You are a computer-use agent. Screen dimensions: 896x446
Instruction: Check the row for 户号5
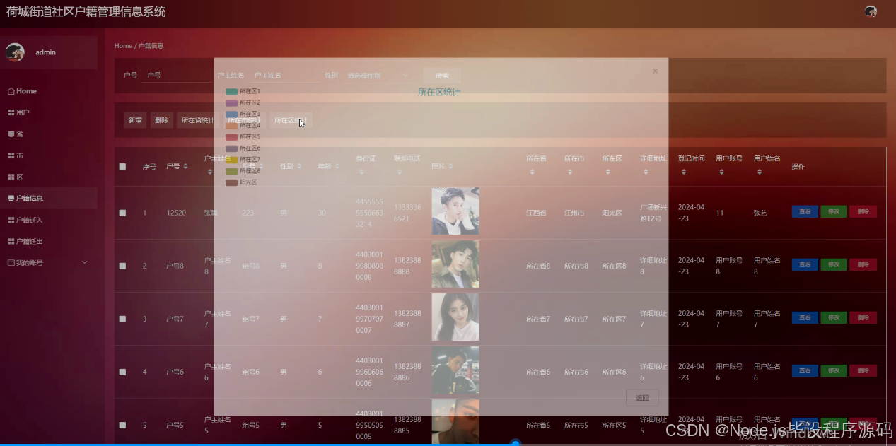coord(122,425)
